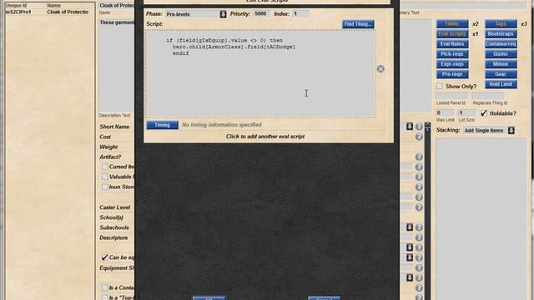Click the Expr-reqs button
Image resolution: width=534 pixels, height=300 pixels.
click(452, 64)
